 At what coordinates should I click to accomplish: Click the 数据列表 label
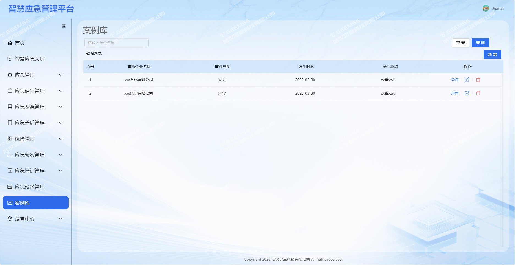pos(94,53)
